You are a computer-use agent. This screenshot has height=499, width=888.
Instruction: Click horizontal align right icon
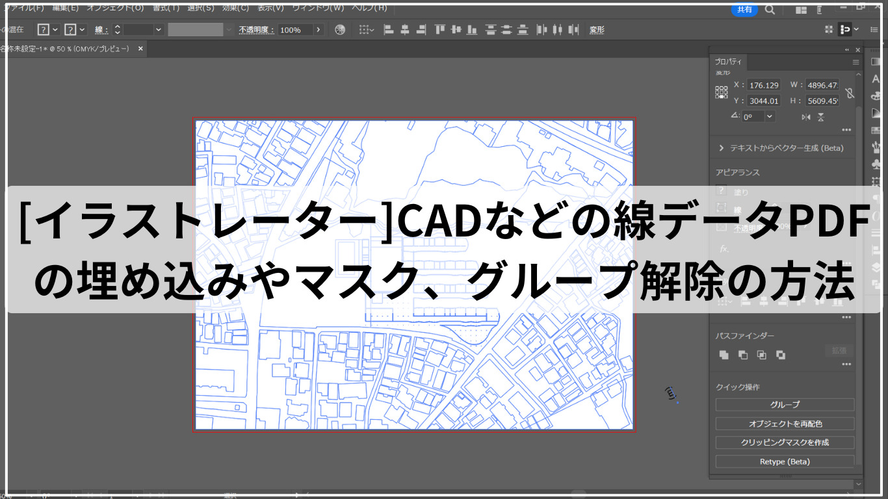421,30
